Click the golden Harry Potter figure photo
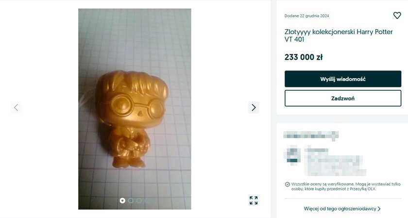This screenshot has width=408, height=218. 135,109
